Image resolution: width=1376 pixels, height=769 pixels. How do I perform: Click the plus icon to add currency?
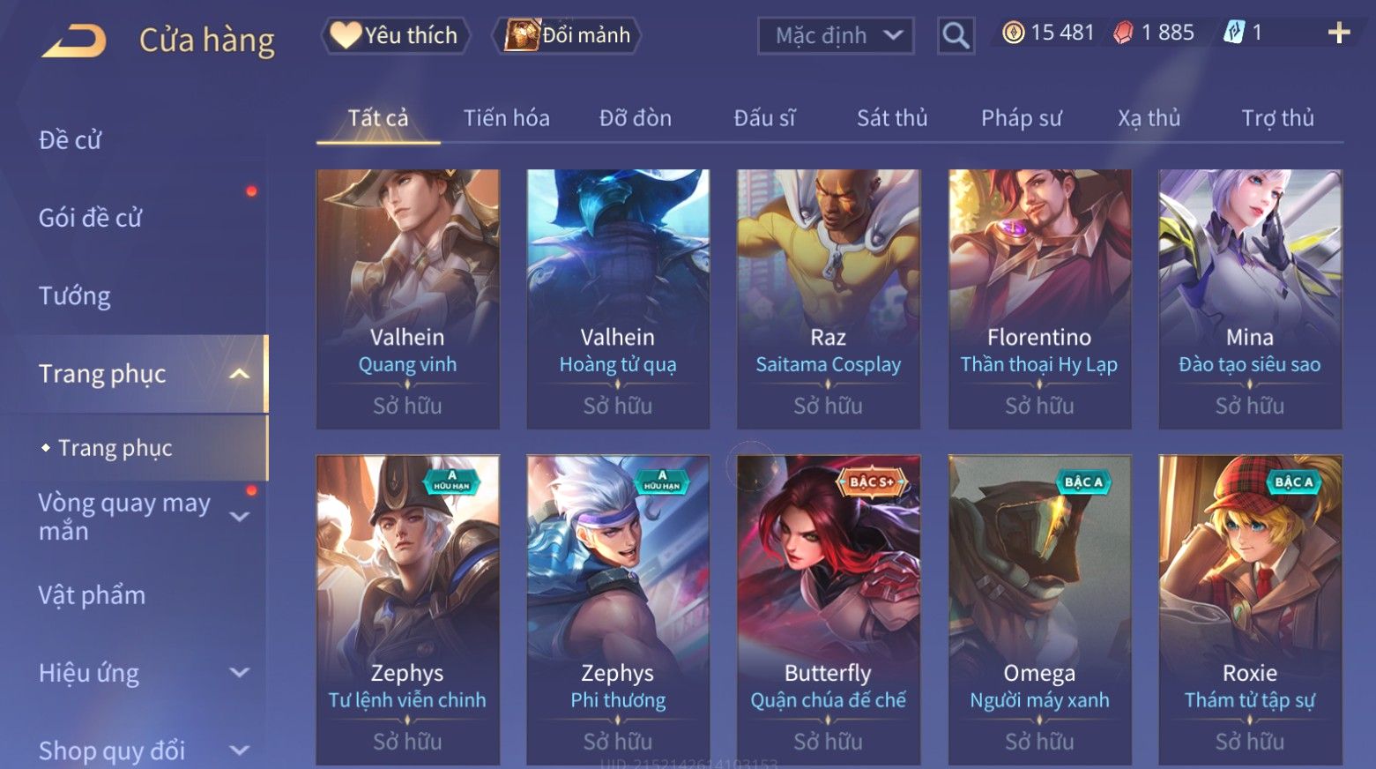1338,34
